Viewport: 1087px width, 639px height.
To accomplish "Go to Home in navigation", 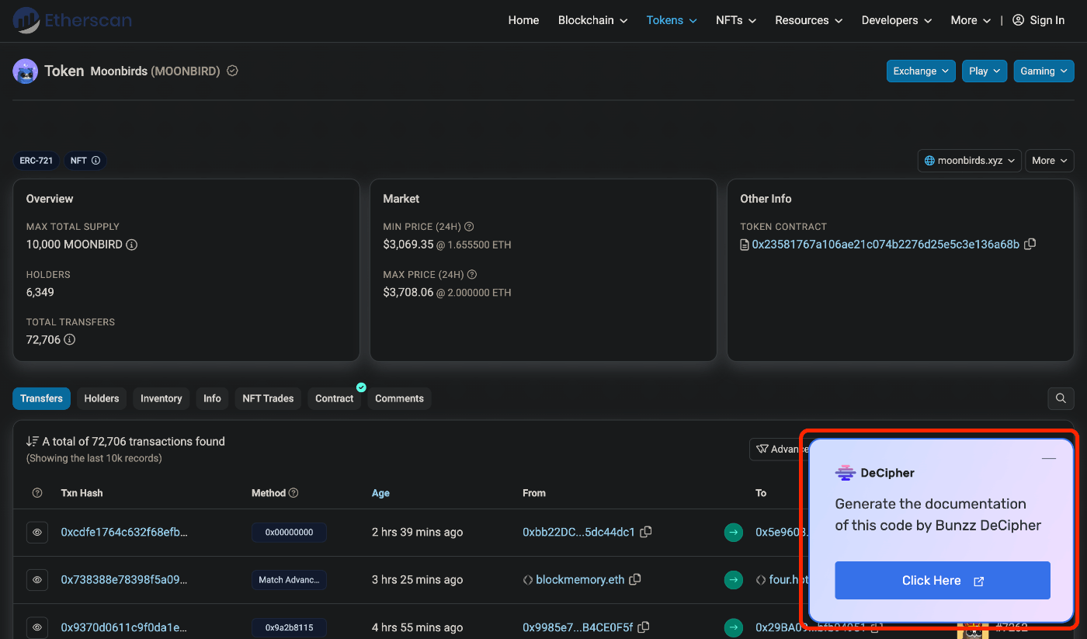I will coord(523,20).
